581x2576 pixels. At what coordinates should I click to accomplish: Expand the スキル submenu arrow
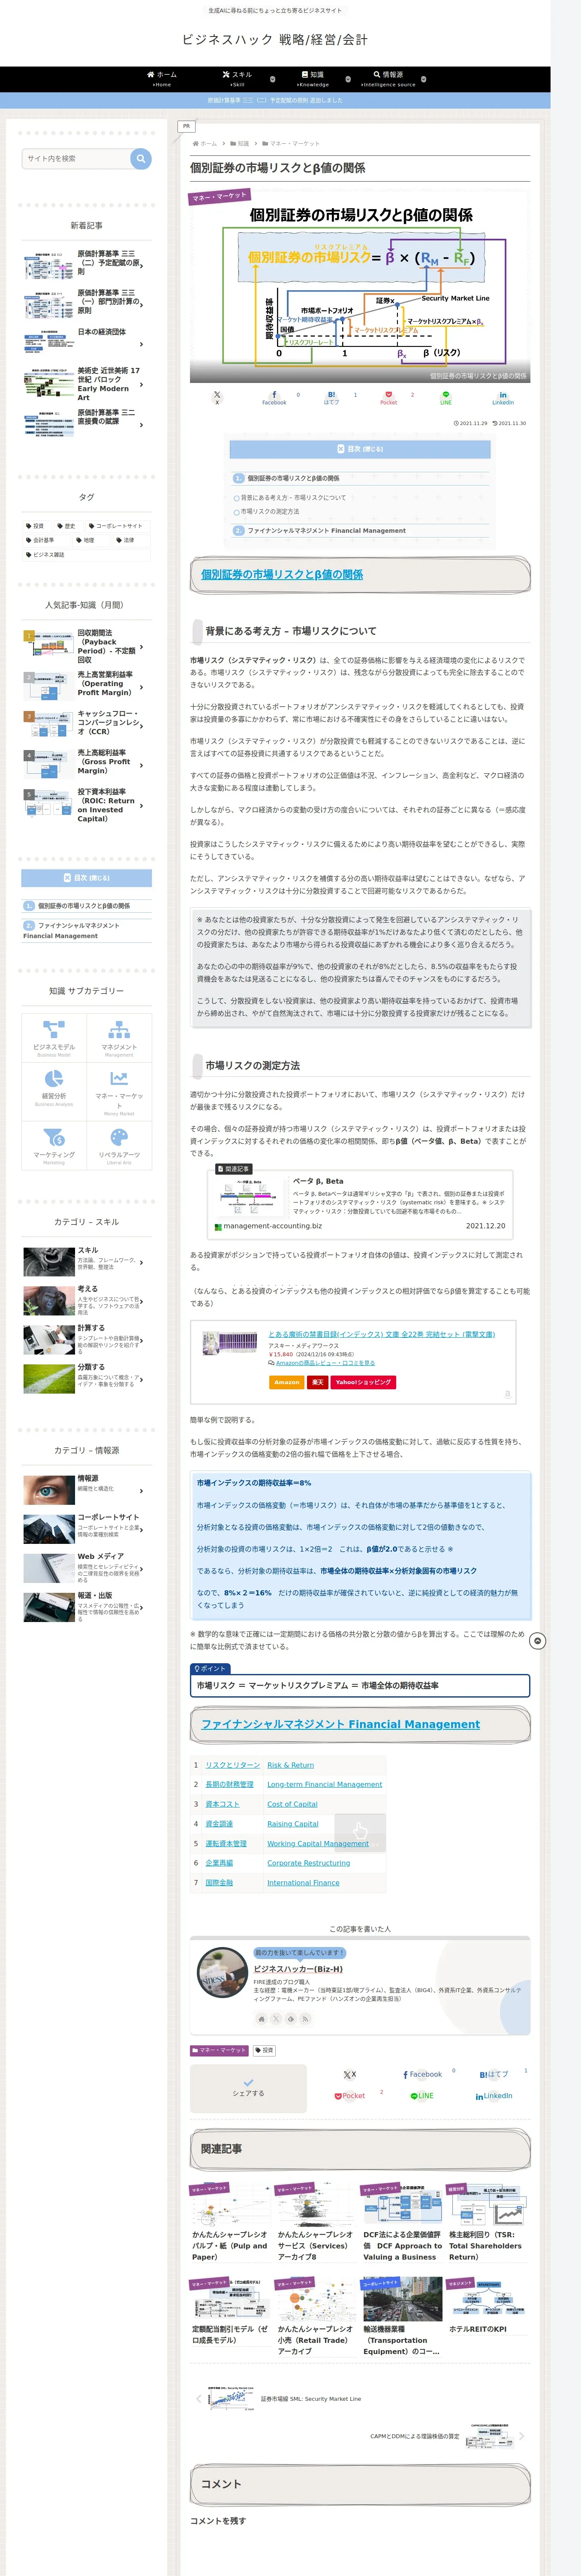tap(273, 79)
